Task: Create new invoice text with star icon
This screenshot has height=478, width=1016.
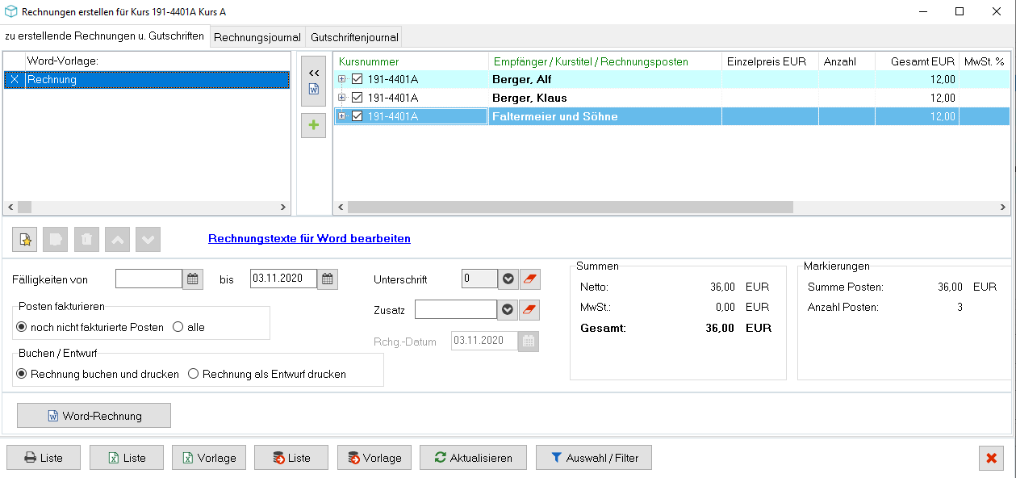Action: click(25, 239)
